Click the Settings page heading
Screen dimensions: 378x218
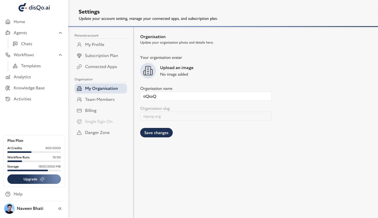point(89,12)
